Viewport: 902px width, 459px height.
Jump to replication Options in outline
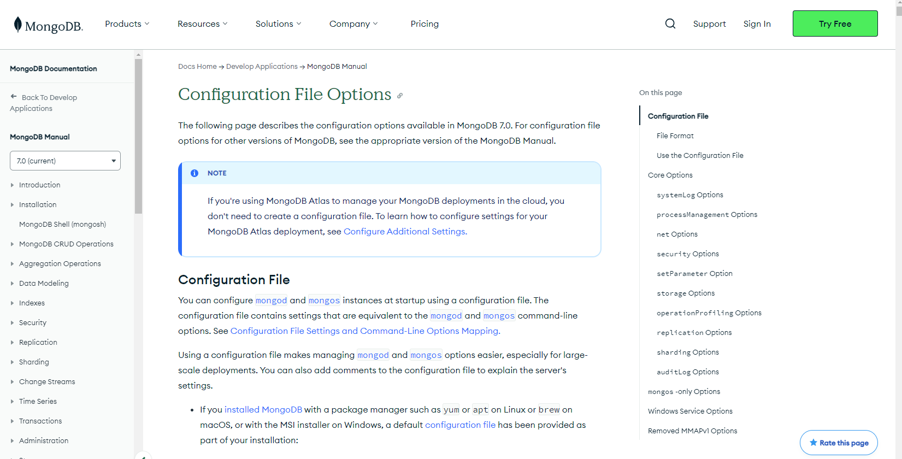coord(694,333)
